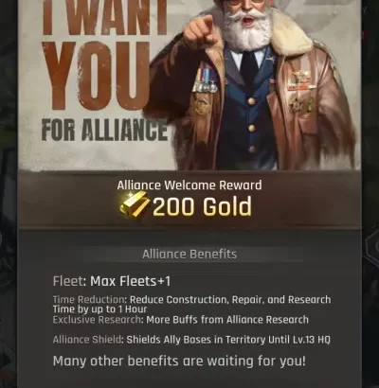Tap the Fleet: Max Fleets+1 benefit line
379x388 pixels.
pyautogui.click(x=112, y=281)
